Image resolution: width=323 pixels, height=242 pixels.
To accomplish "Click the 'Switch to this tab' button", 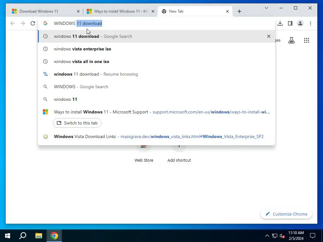I will point(77,123).
